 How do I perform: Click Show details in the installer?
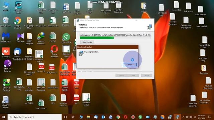87,42
